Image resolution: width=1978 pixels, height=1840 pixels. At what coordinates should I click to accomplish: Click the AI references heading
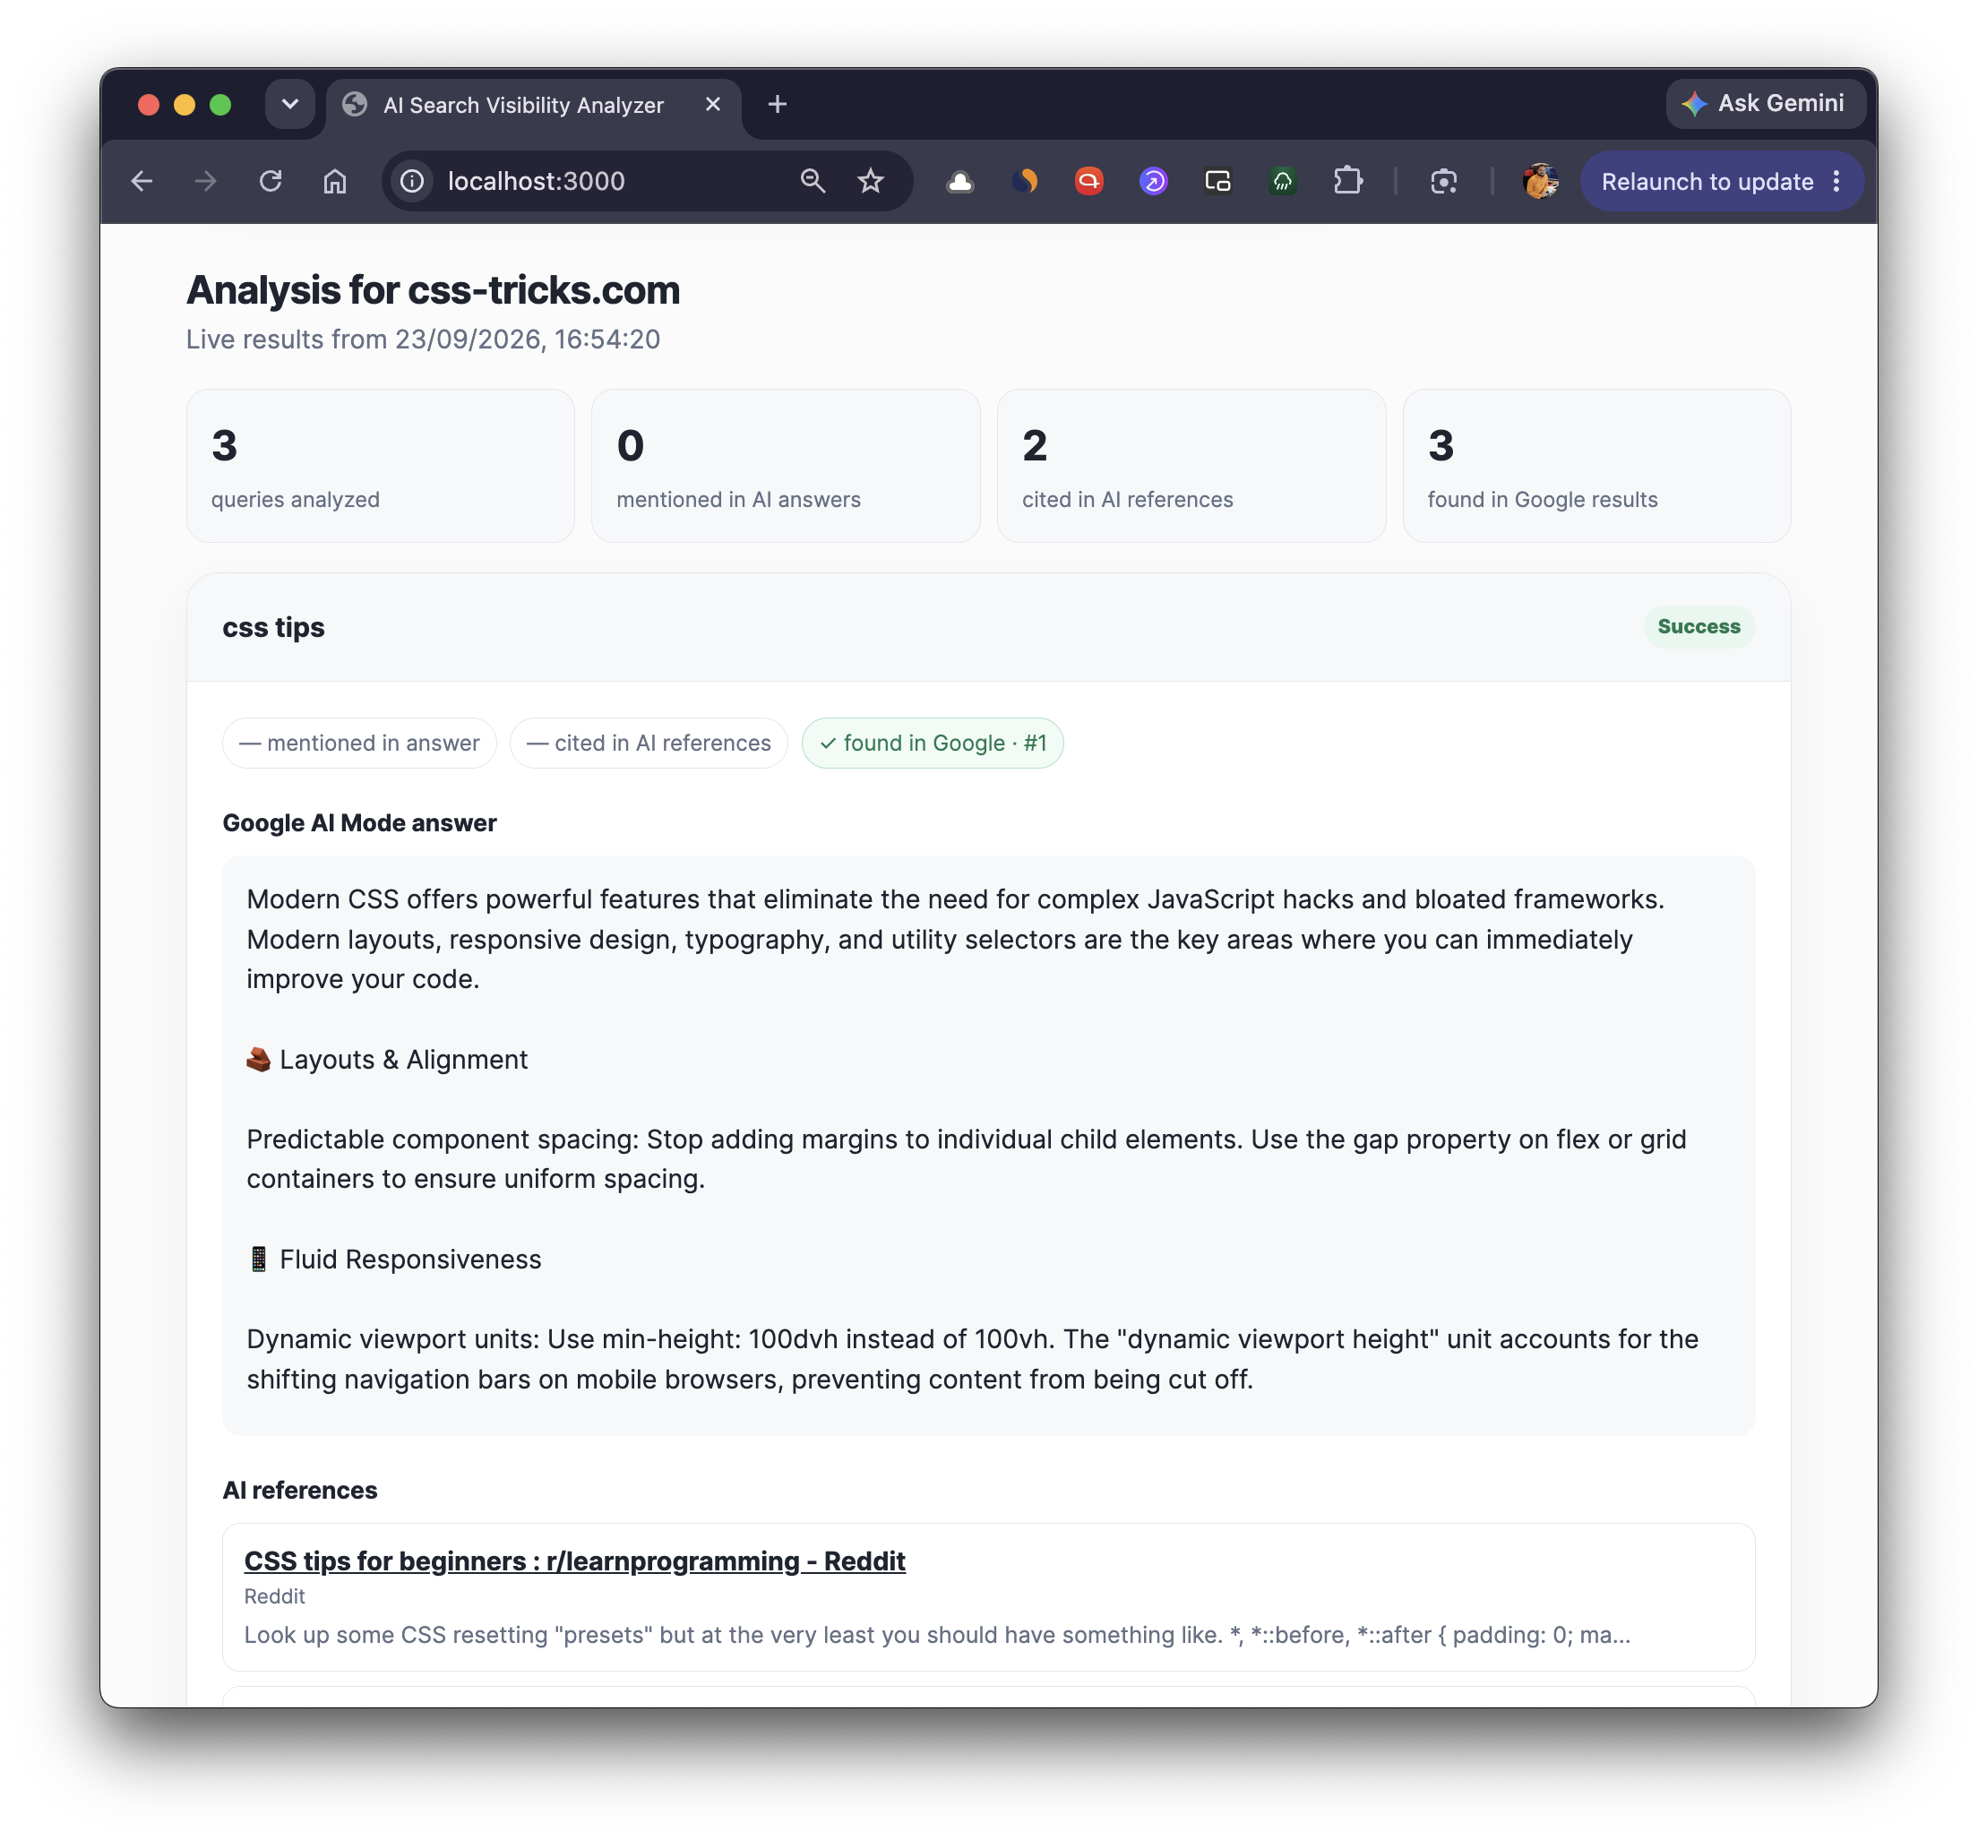299,1490
